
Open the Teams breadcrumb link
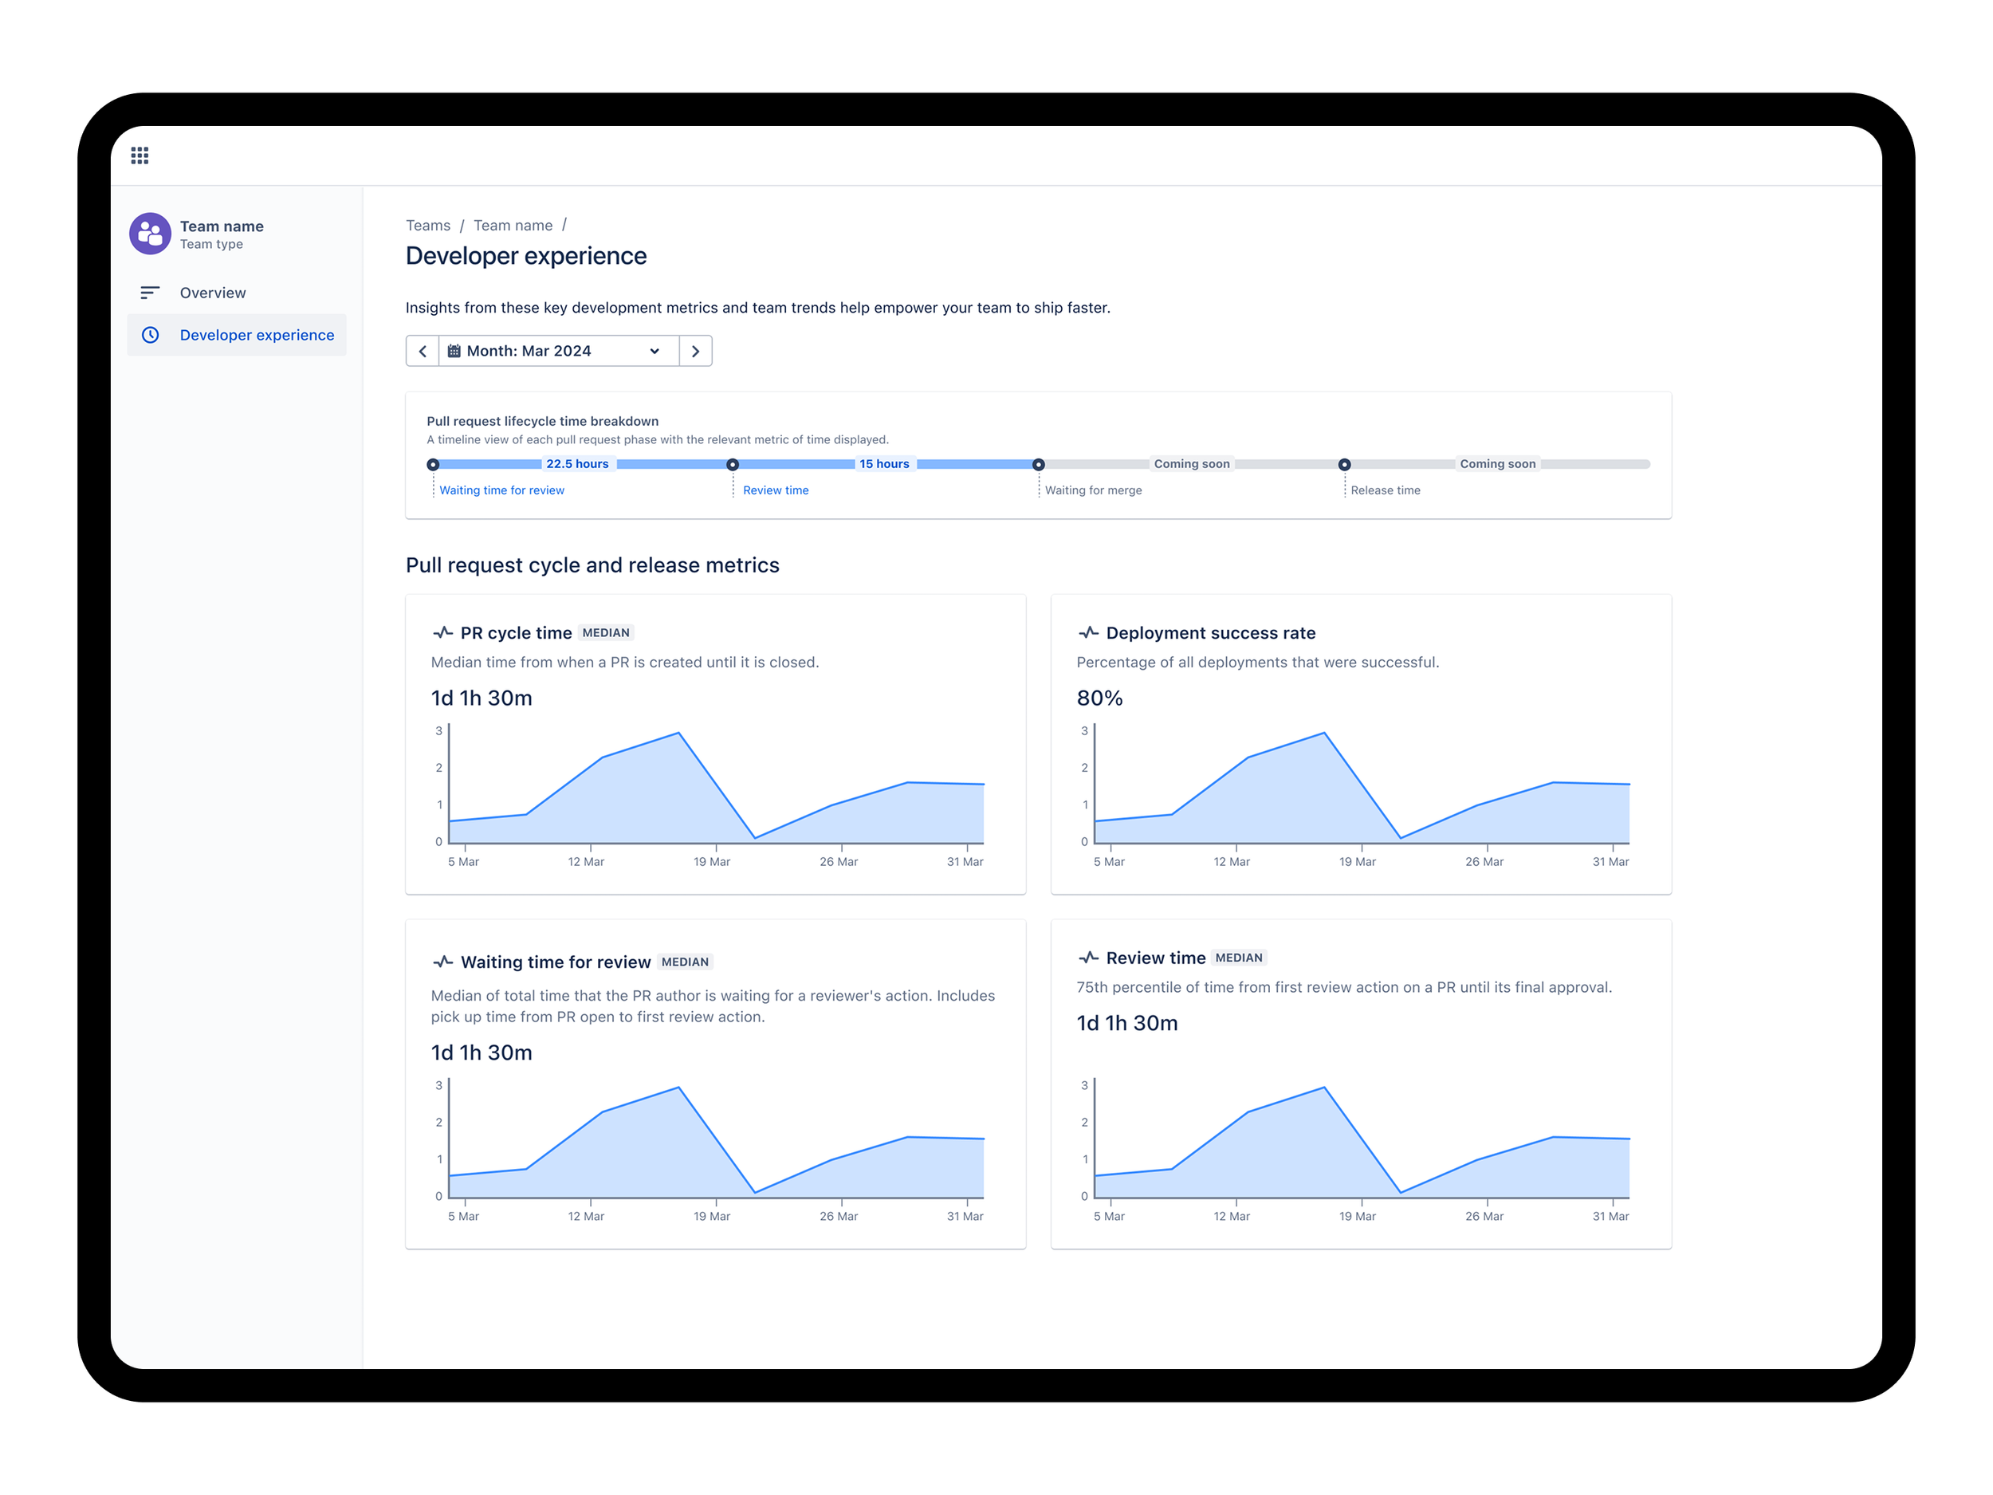click(428, 226)
